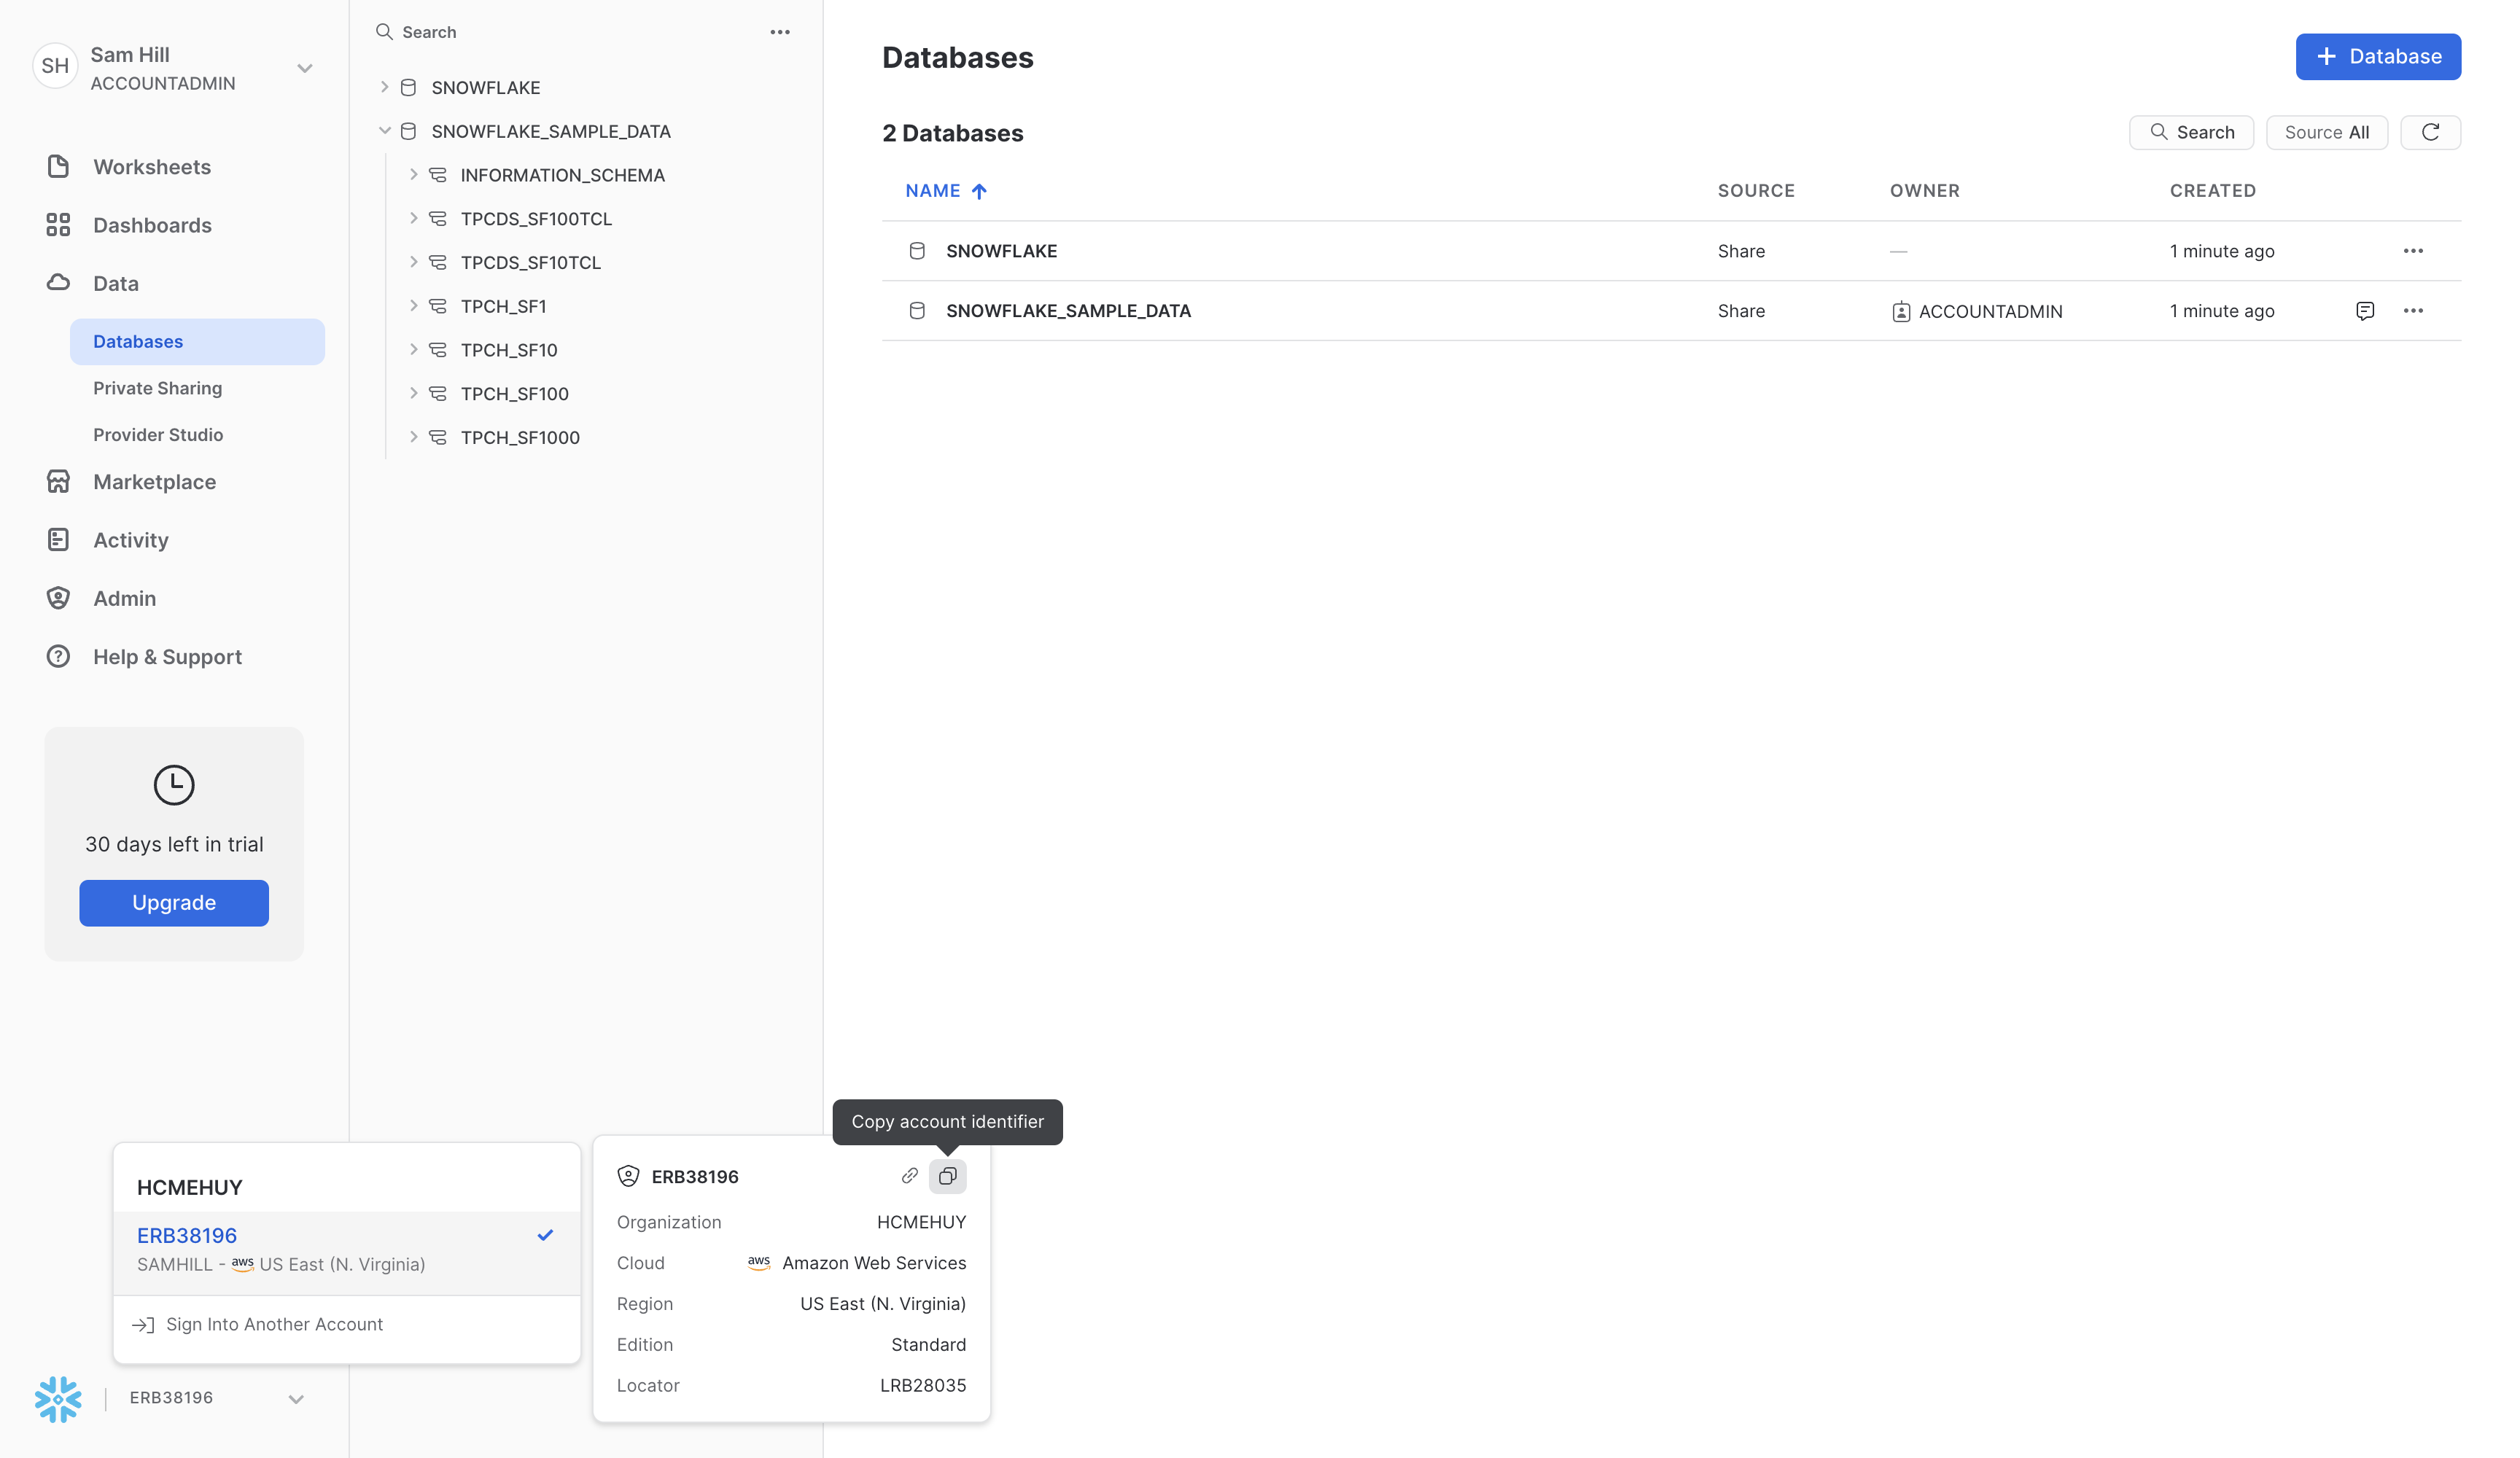Collapse the SNOWFLAKE_SAMPLE_DATA tree node
Image resolution: width=2520 pixels, height=1458 pixels.
pos(384,131)
